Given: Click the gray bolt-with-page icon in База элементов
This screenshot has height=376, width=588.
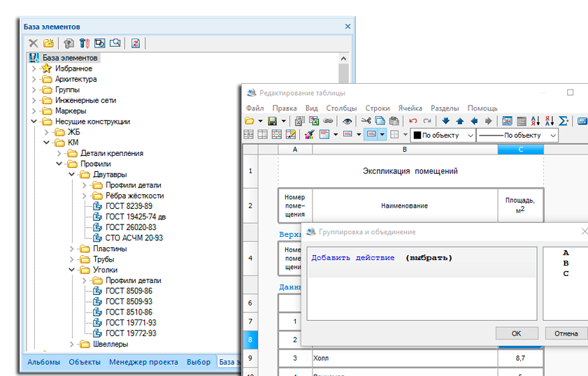Looking at the screenshot, I should coord(69,43).
